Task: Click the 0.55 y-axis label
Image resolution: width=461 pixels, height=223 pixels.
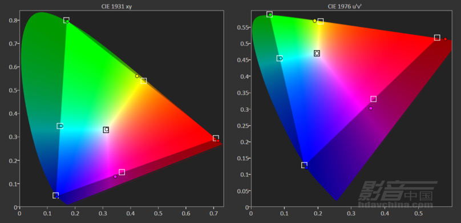Action: tap(242, 27)
